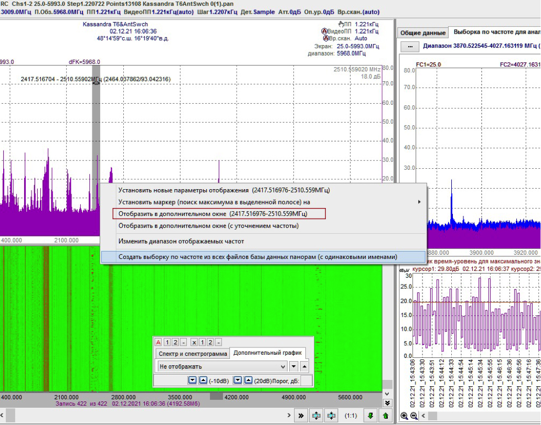Click the Дет. Sample parameter in the header
The width and height of the screenshot is (541, 425).
coord(258,12)
